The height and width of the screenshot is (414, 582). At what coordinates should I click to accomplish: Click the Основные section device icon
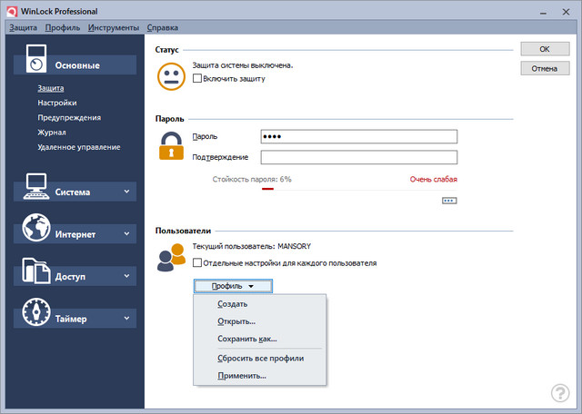pyautogui.click(x=36, y=57)
